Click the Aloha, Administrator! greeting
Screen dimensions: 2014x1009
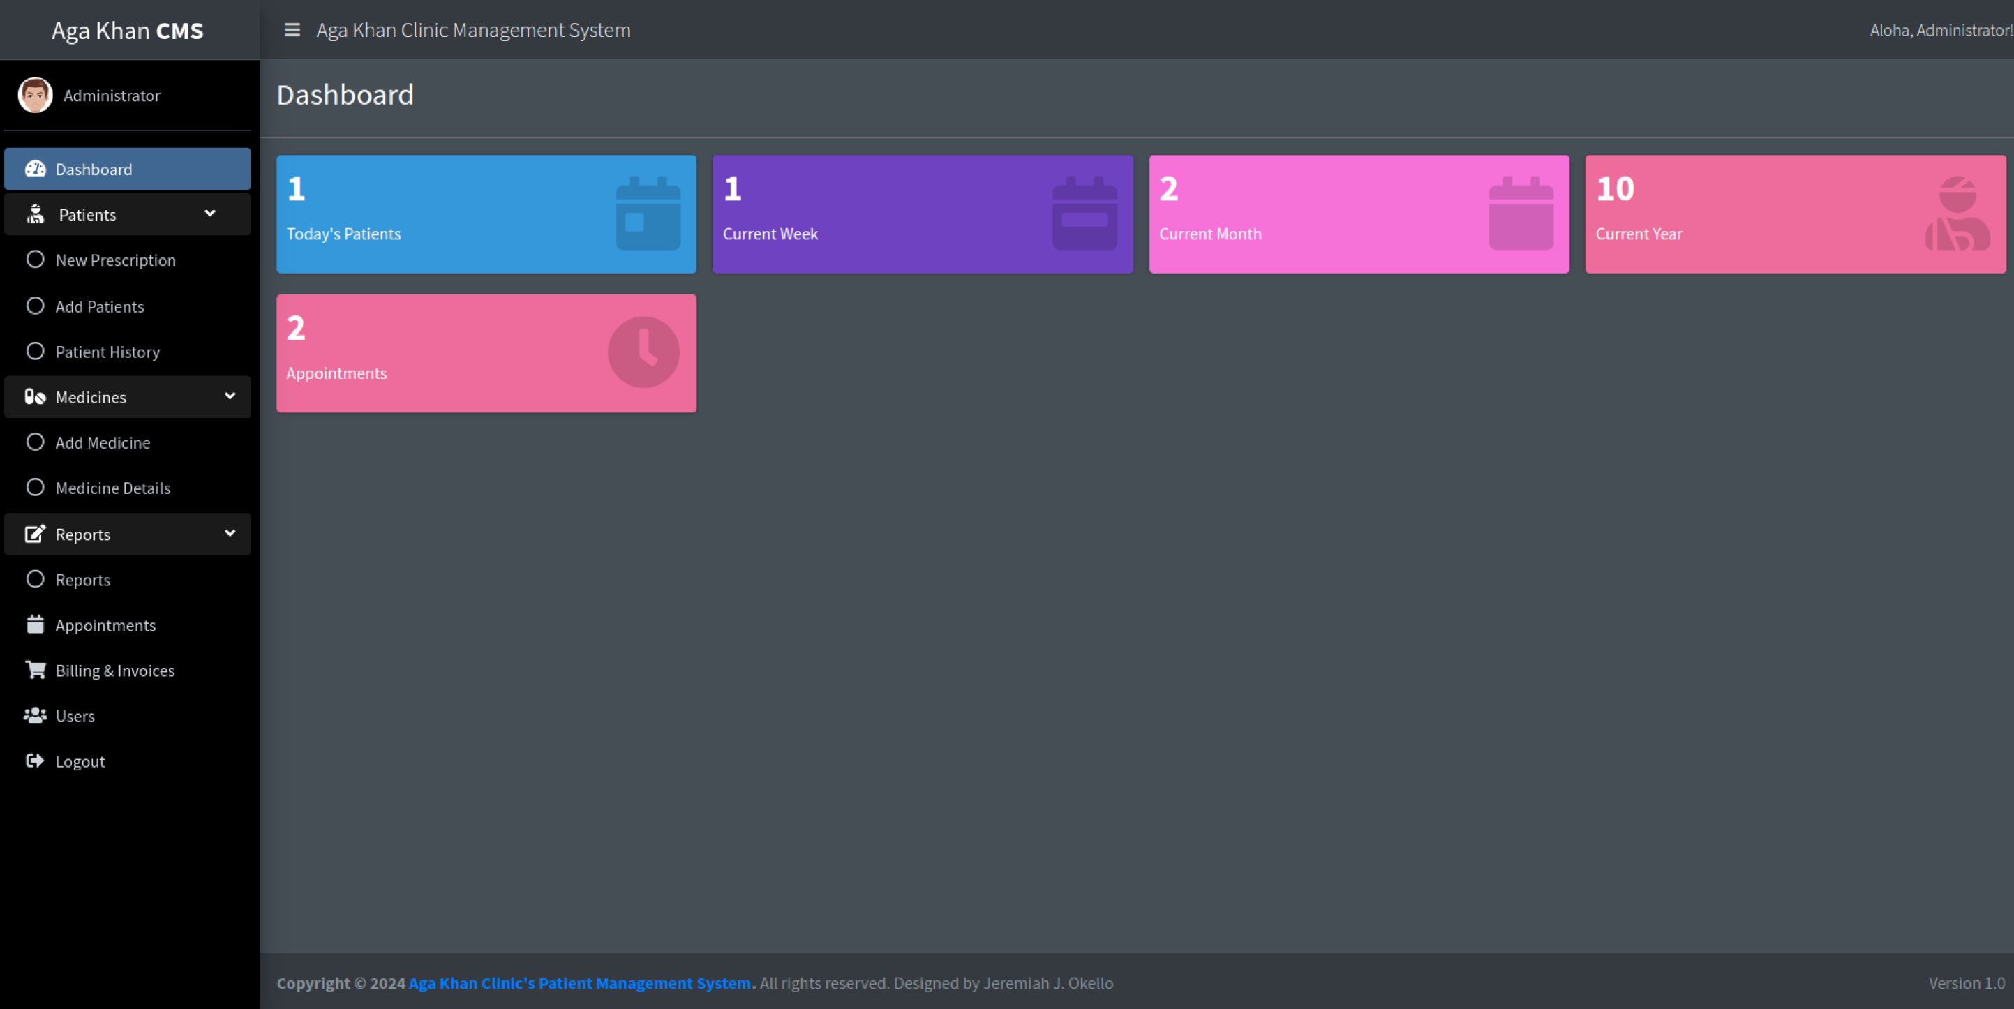[x=1941, y=30]
